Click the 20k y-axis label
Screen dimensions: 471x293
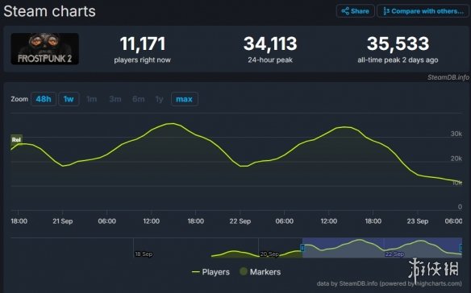[456, 159]
